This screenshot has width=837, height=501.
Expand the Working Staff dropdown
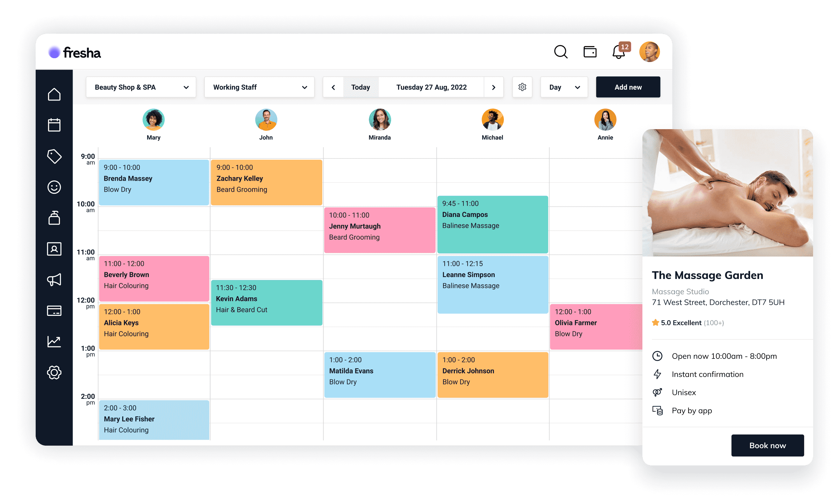click(x=260, y=87)
